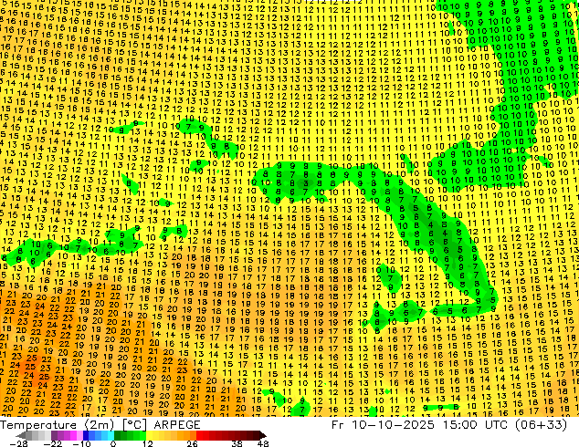
Task: Click the '26' value below the legend colorbar
Action: point(192,443)
